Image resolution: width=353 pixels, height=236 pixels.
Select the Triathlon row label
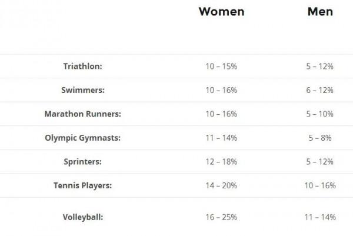(x=82, y=67)
